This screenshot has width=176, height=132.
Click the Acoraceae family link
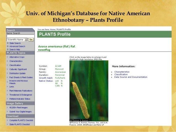click(x=60, y=72)
